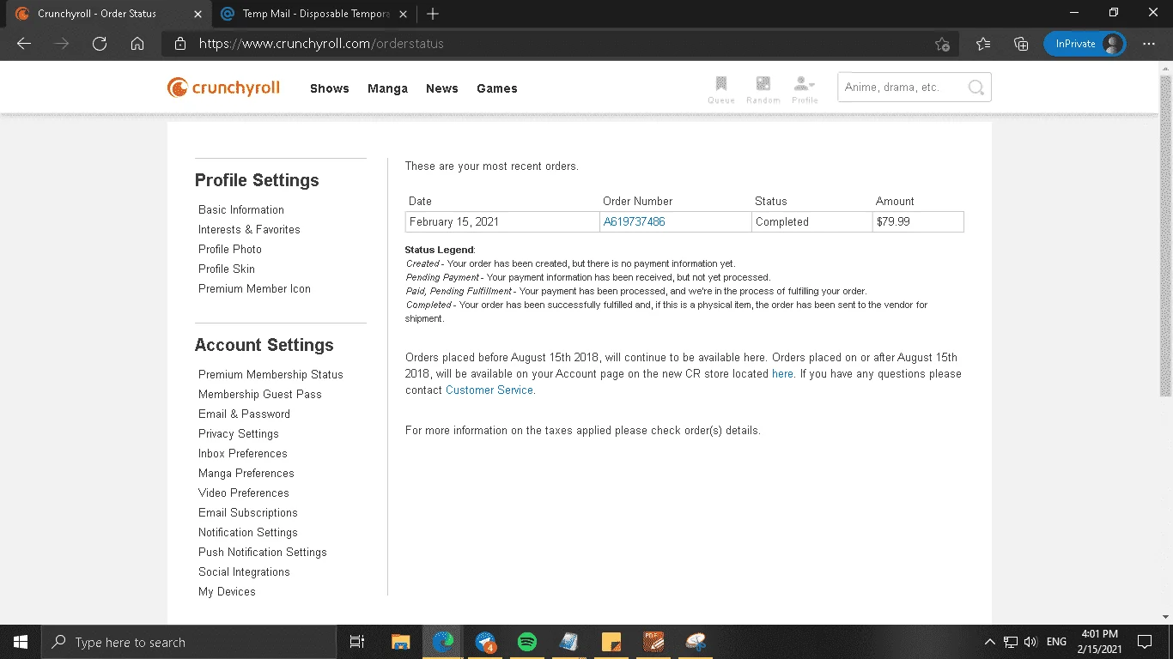Open Email Subscriptions
Viewport: 1173px width, 659px height.
click(248, 512)
